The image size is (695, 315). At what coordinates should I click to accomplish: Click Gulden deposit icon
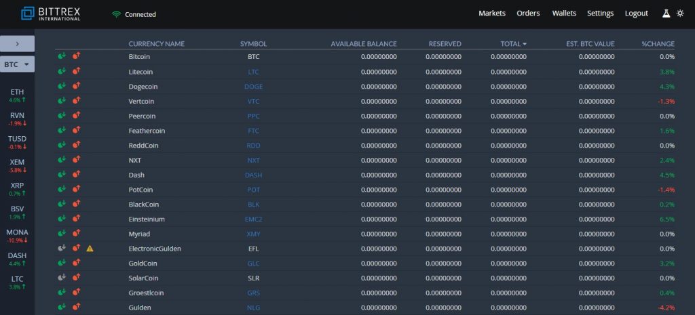point(62,307)
